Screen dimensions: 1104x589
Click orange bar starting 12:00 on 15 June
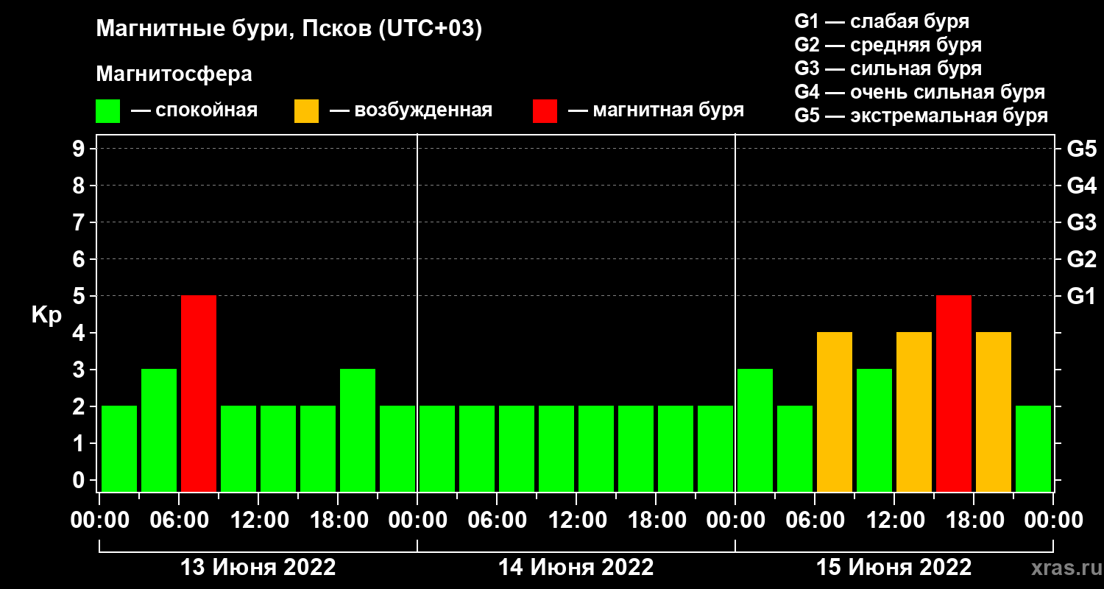pos(914,412)
